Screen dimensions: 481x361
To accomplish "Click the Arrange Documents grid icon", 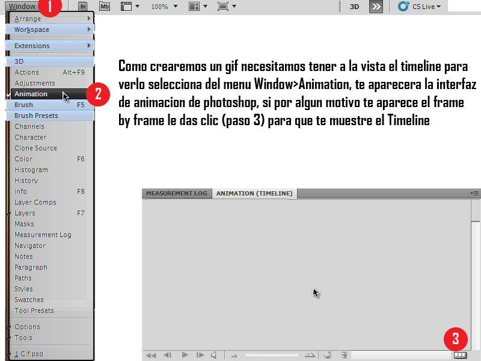I will [194, 7].
